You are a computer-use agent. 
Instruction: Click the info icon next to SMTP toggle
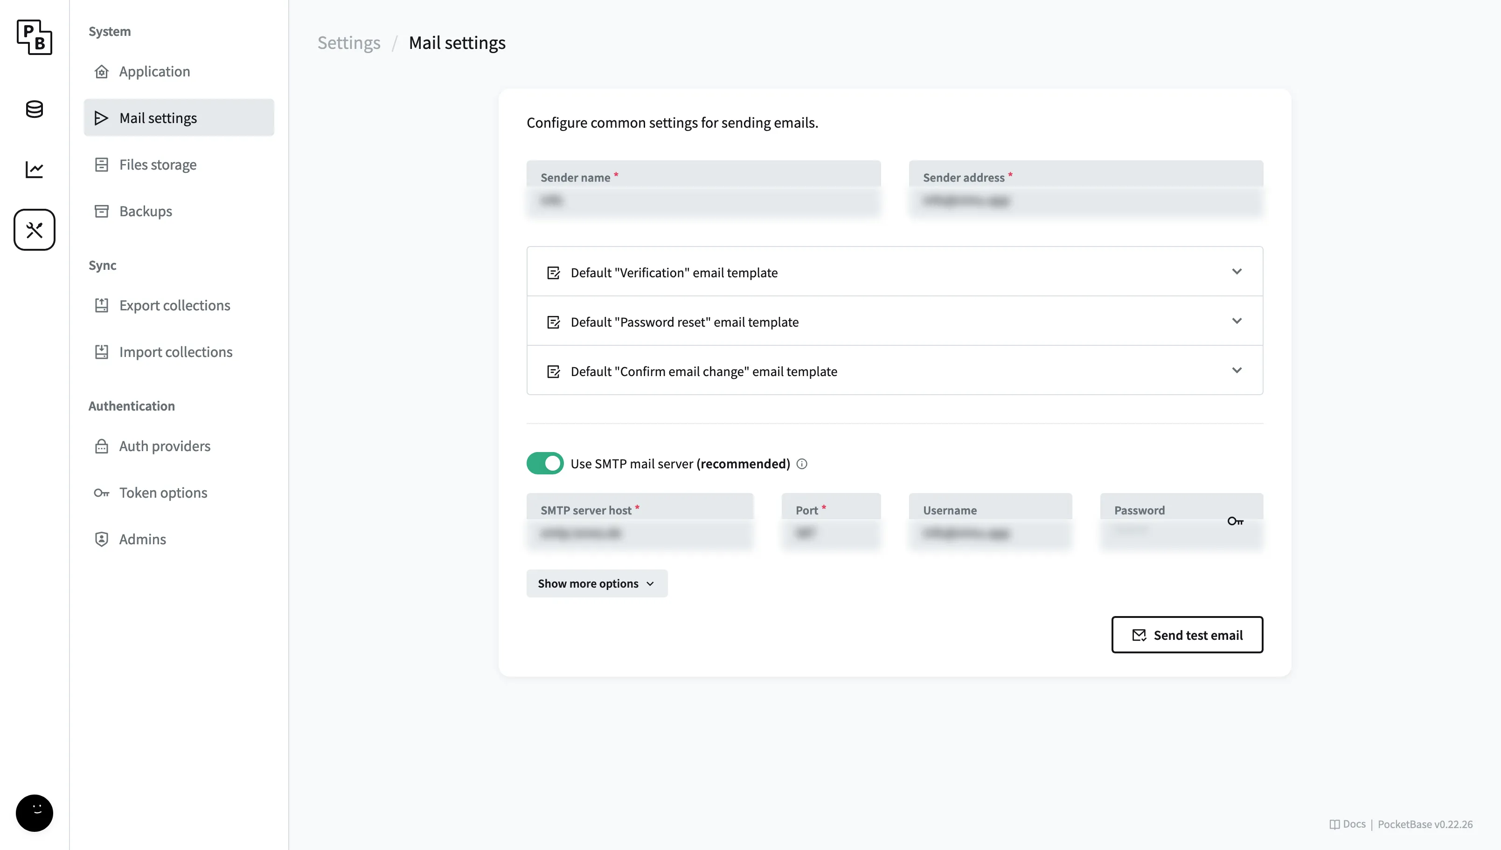[801, 464]
